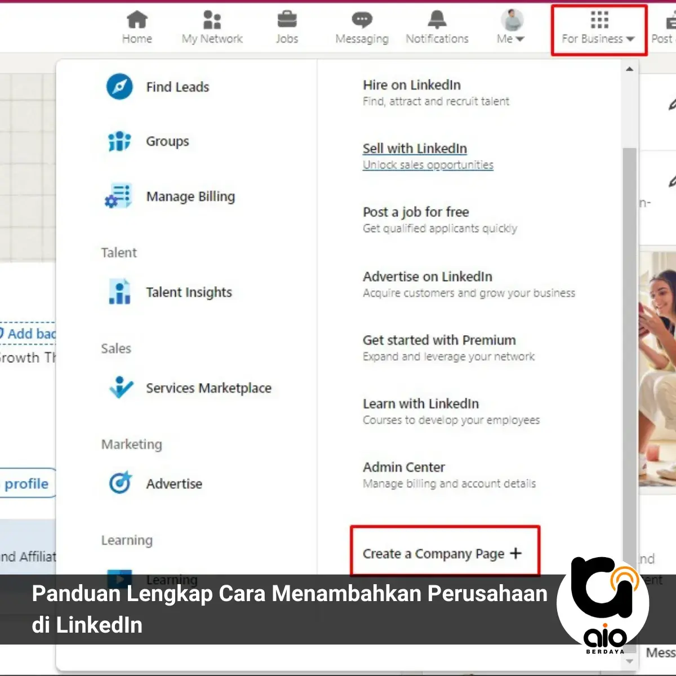This screenshot has width=676, height=676.
Task: Open the My Network people icon
Action: click(212, 20)
